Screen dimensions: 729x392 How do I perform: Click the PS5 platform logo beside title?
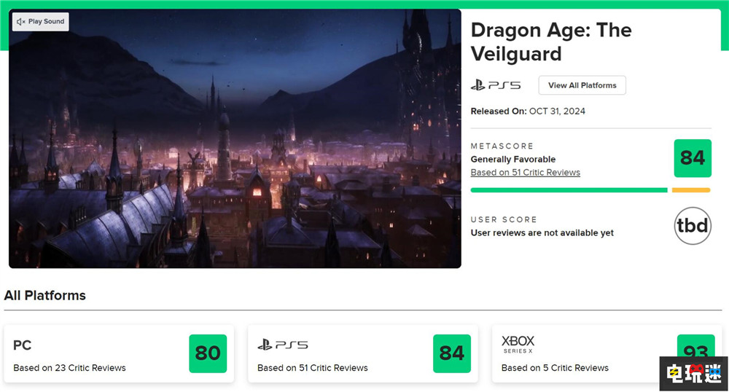click(496, 85)
